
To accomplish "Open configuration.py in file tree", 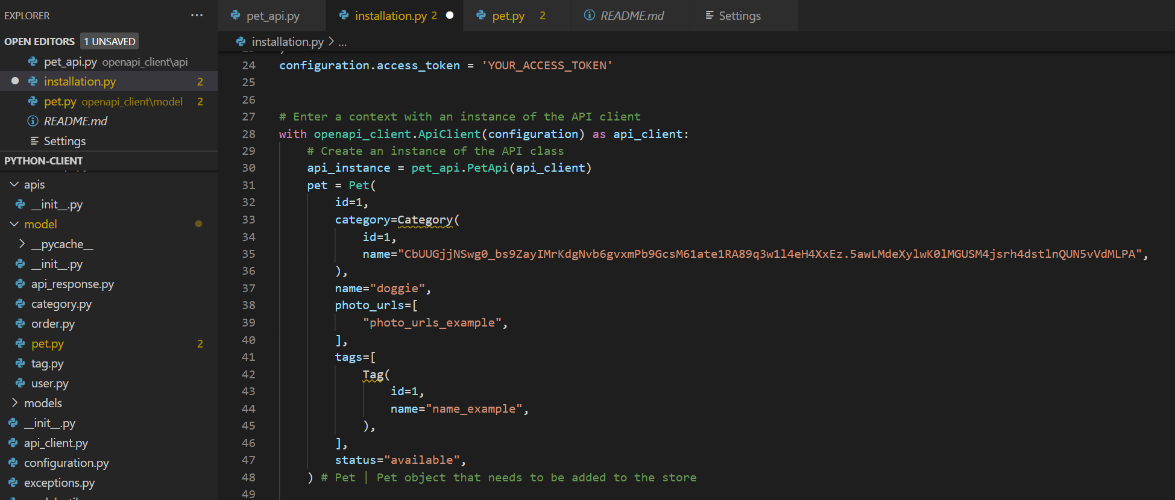I will (109, 463).
